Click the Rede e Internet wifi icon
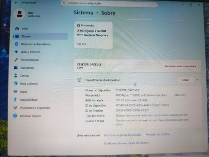209x157 pixels. pos(16,52)
